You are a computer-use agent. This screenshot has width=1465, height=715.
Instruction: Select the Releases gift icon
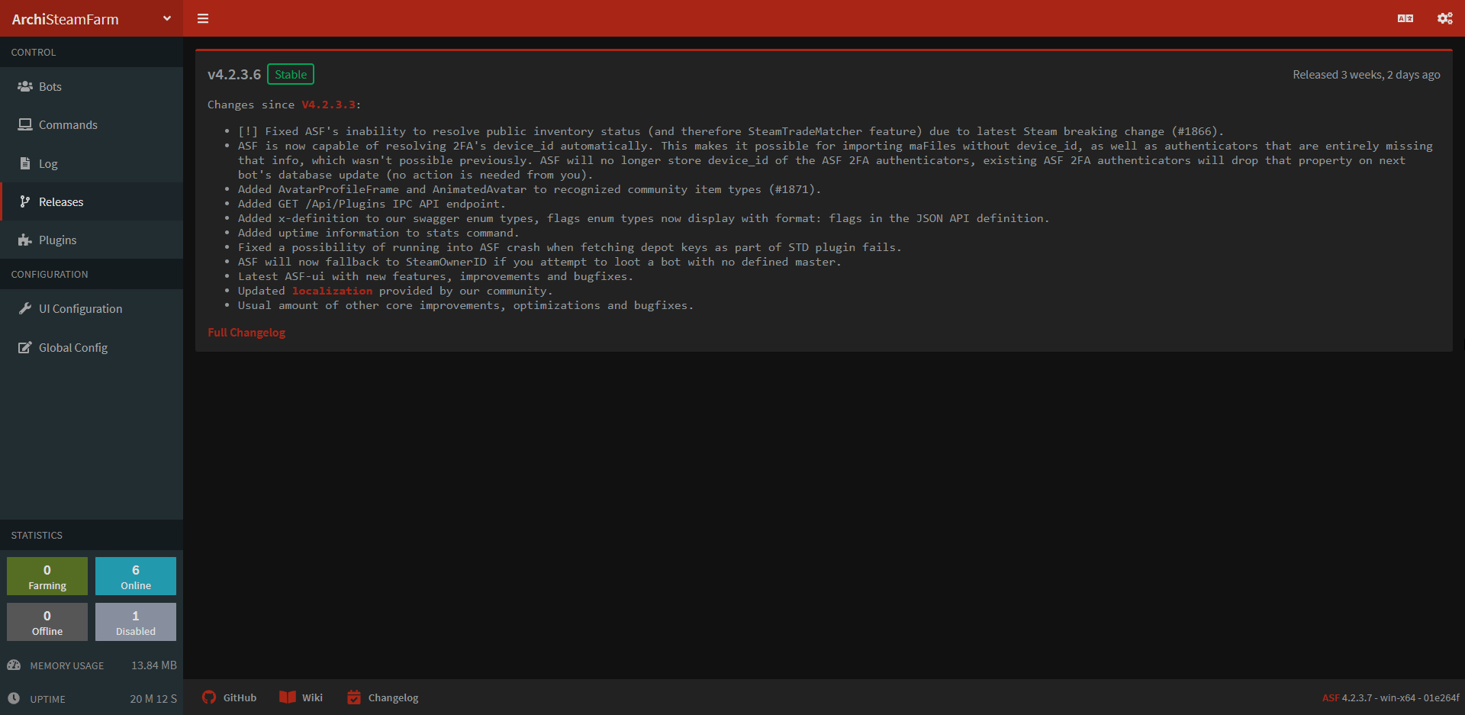click(x=24, y=201)
